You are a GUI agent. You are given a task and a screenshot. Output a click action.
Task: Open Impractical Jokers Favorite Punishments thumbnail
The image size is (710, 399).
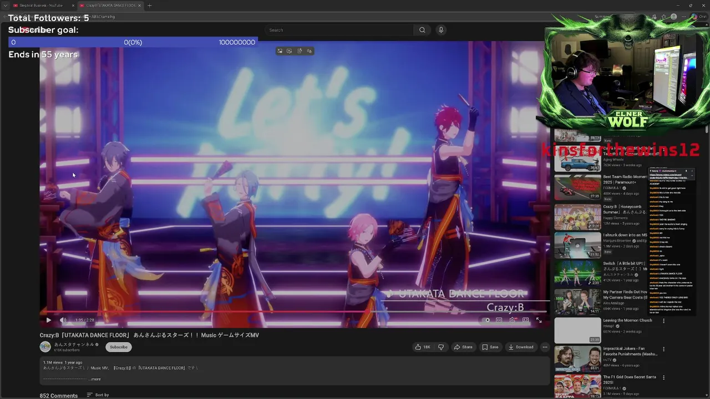577,359
